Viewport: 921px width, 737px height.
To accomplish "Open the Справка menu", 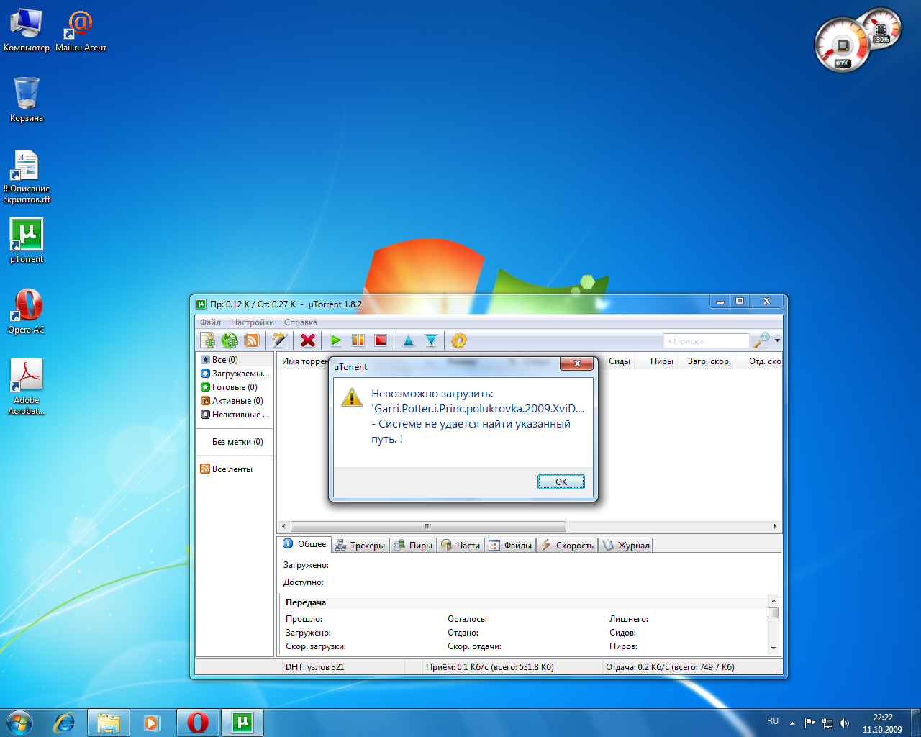I will pyautogui.click(x=301, y=322).
